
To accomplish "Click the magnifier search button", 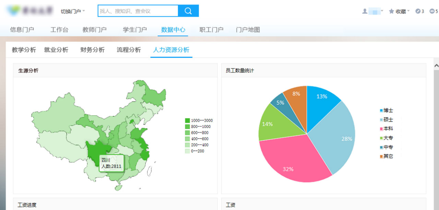I will tap(188, 11).
